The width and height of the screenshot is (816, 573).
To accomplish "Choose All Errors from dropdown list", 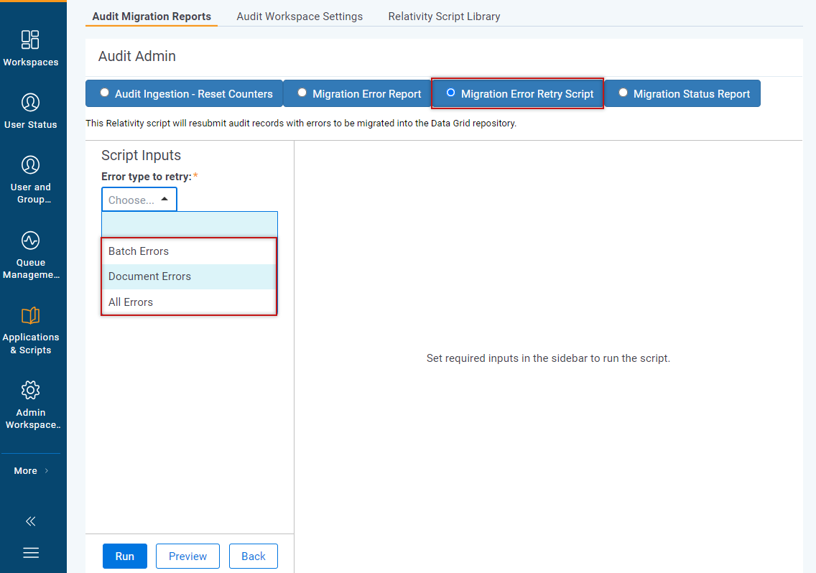I will 189,302.
